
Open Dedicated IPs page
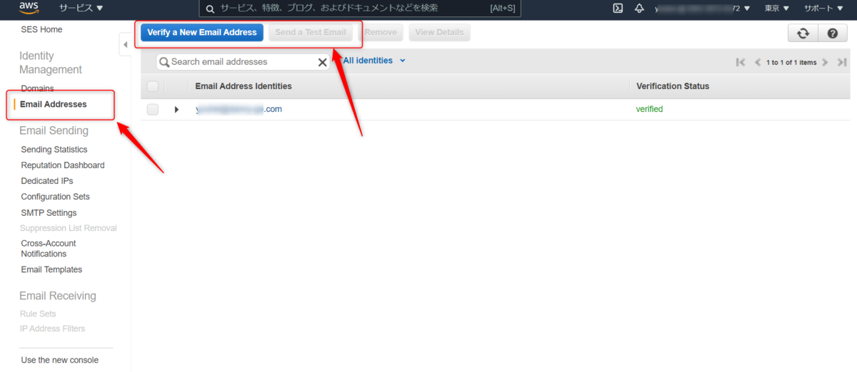[47, 181]
